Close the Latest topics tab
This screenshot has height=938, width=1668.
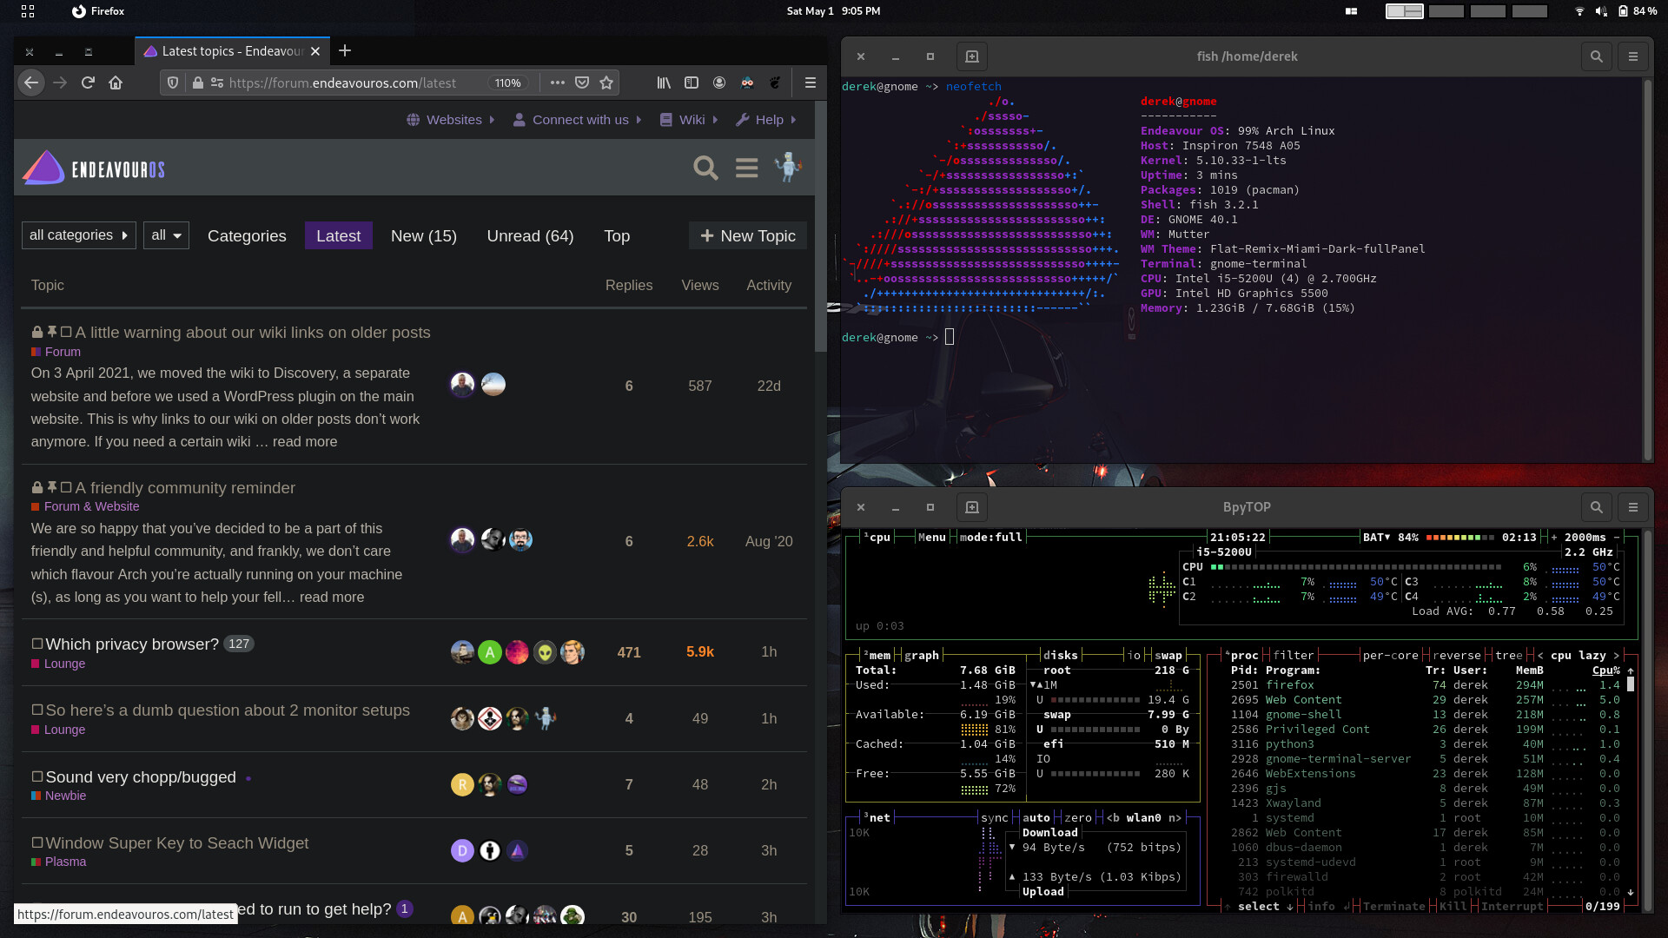[x=315, y=51]
